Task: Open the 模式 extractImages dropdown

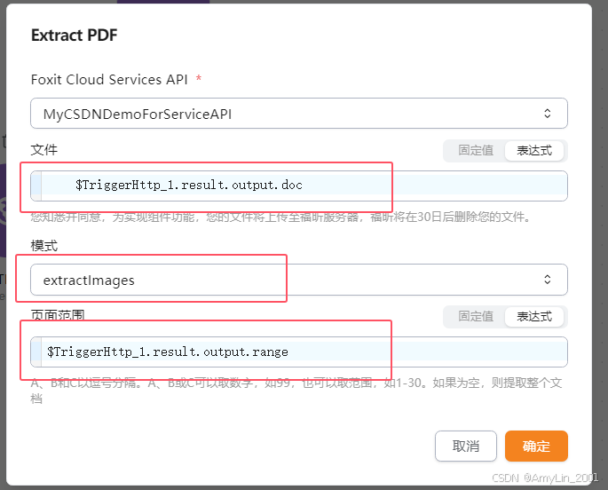Action: click(x=299, y=280)
